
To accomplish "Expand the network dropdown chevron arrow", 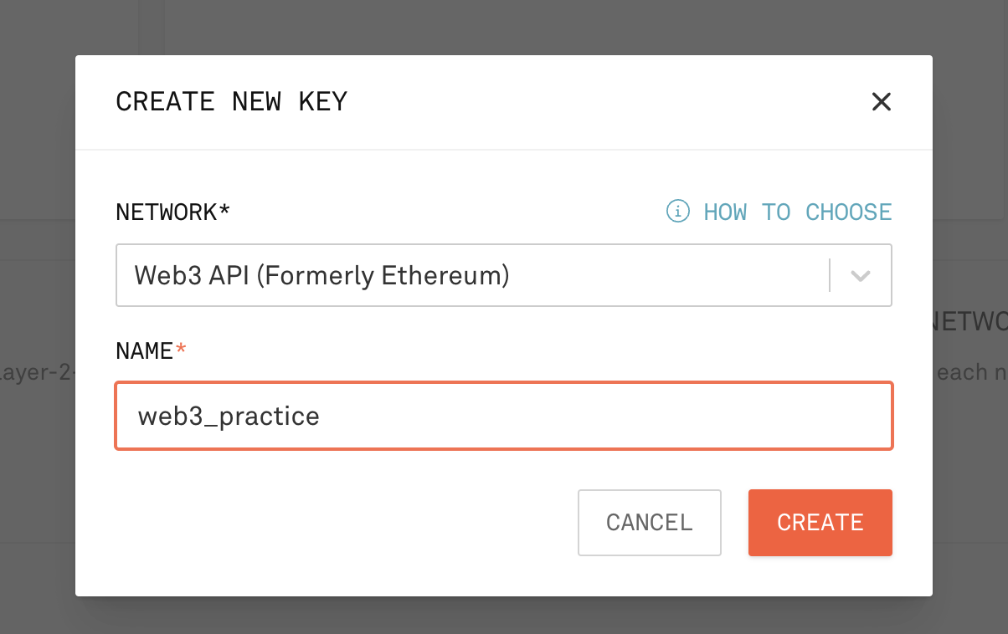I will pyautogui.click(x=861, y=275).
